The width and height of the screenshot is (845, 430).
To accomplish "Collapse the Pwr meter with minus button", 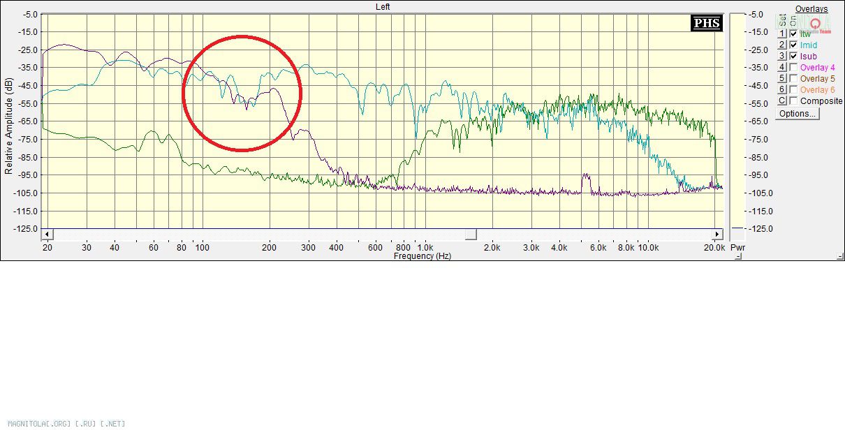I will click(739, 257).
